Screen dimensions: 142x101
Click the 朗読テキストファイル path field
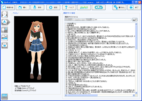click(x=98, y=20)
